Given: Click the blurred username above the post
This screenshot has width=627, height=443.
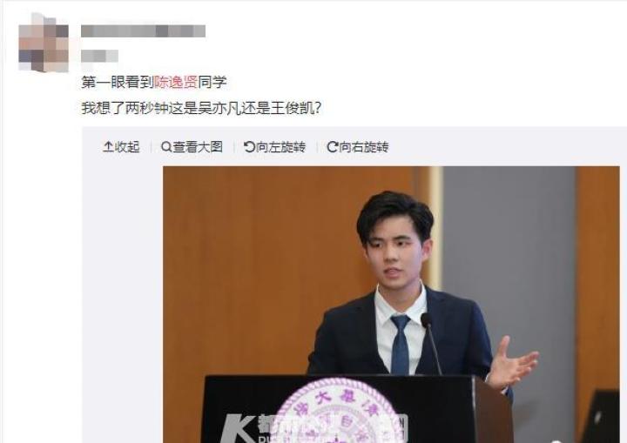Looking at the screenshot, I should tap(143, 31).
